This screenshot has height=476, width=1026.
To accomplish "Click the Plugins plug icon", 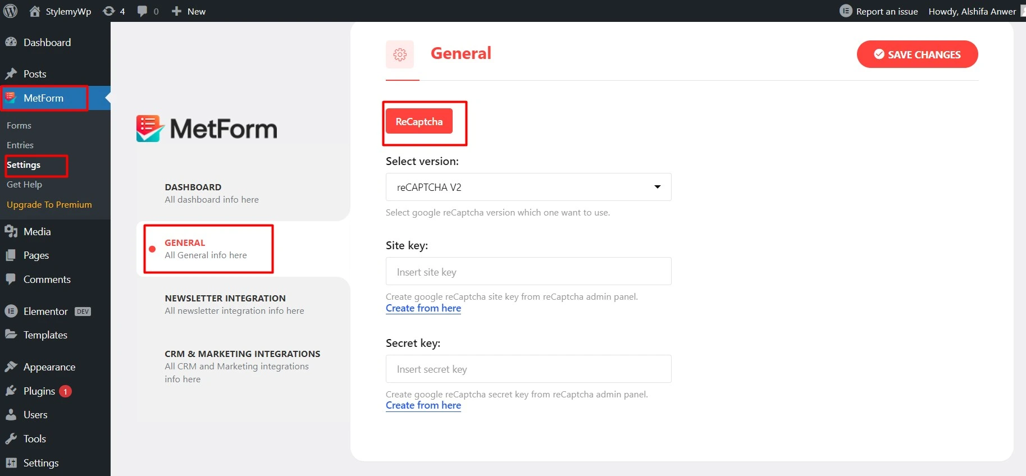I will (11, 391).
